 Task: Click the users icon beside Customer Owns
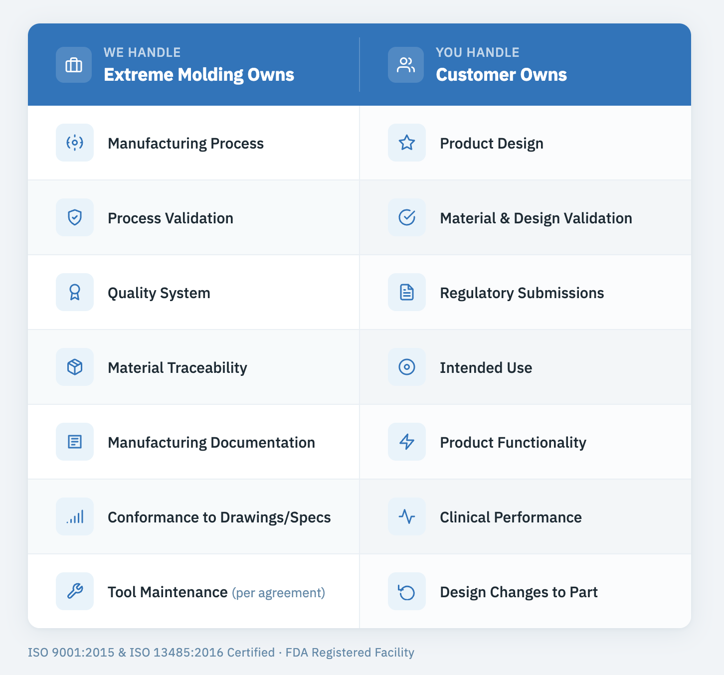[406, 65]
